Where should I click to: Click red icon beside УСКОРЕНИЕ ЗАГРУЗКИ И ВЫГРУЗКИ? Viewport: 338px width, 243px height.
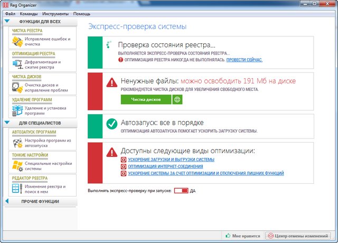(x=124, y=160)
